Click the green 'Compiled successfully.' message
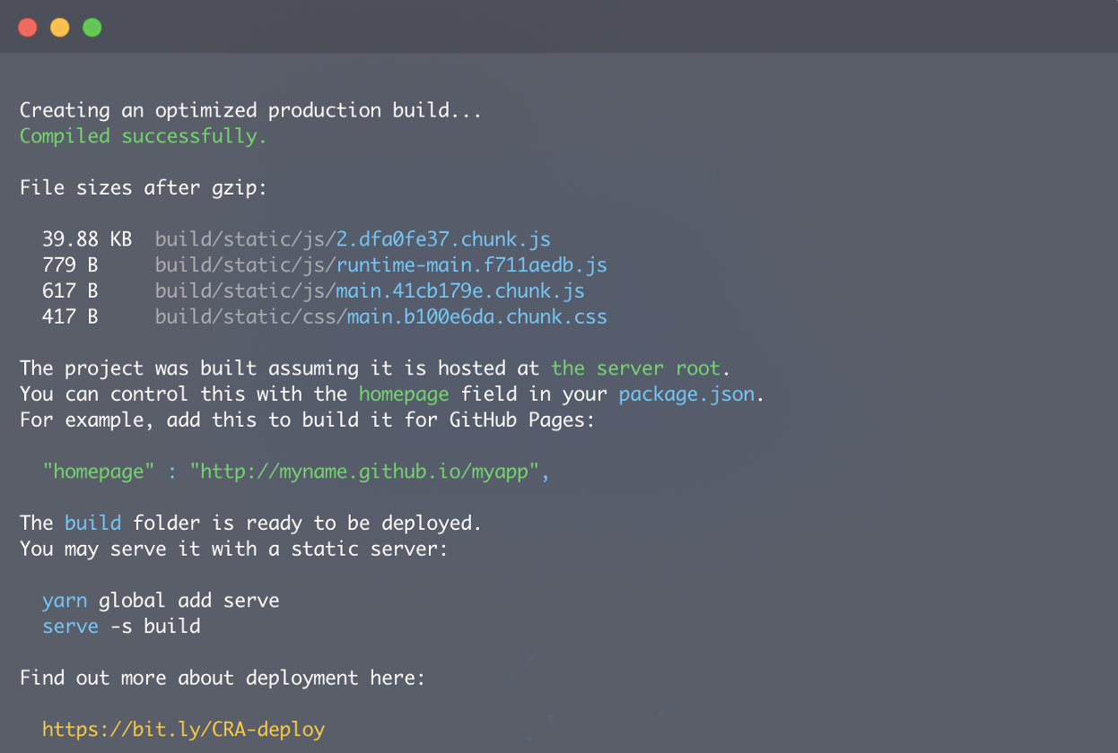Viewport: 1118px width, 753px height. [144, 136]
